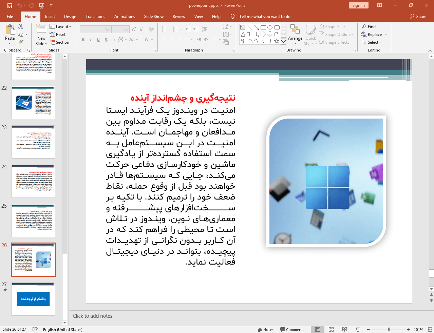
Task: Open the Section dropdown
Action: [x=61, y=42]
